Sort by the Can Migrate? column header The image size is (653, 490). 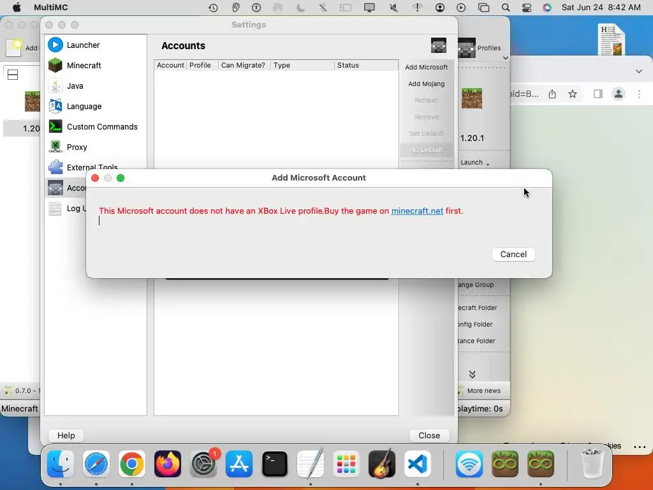point(243,65)
